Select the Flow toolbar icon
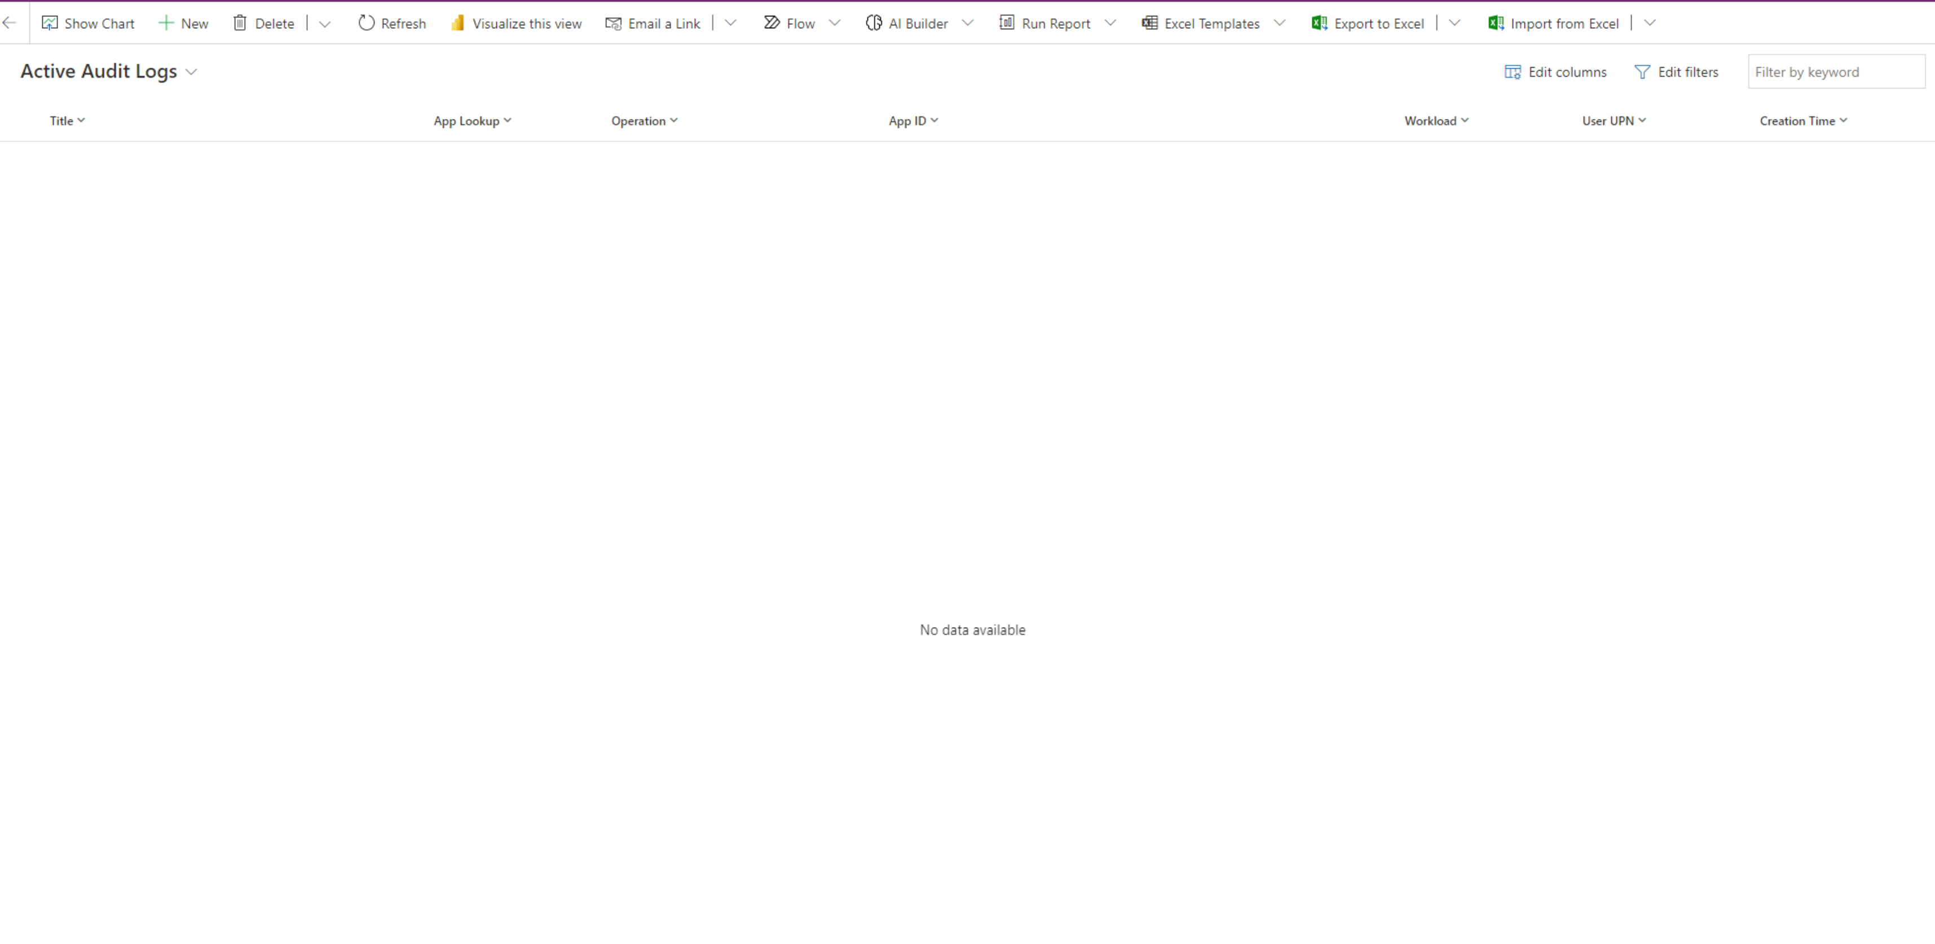 [x=772, y=23]
